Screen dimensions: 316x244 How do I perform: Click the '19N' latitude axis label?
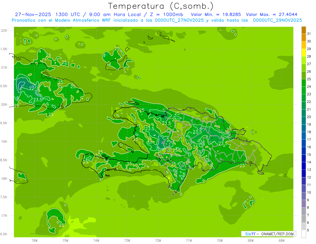(4, 142)
